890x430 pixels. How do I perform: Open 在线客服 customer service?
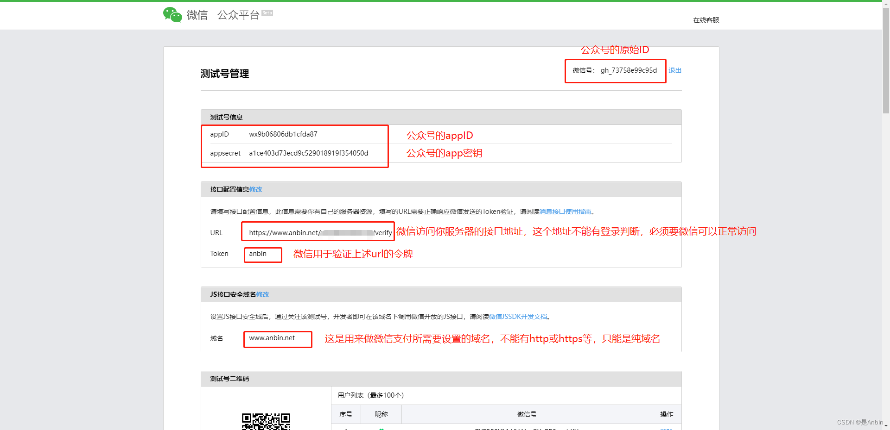tap(705, 20)
